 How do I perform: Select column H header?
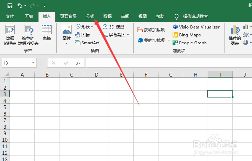[195, 74]
